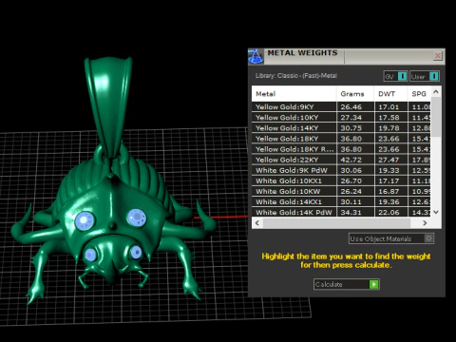Click the 17.01 DWT value
Screen dimensions: 456x342
pyautogui.click(x=389, y=107)
